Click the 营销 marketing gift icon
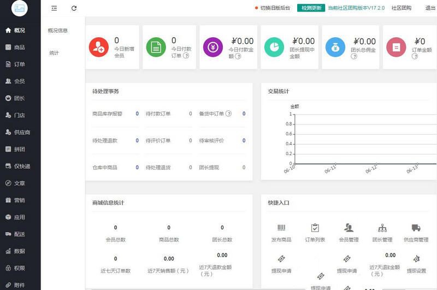 tap(8, 200)
